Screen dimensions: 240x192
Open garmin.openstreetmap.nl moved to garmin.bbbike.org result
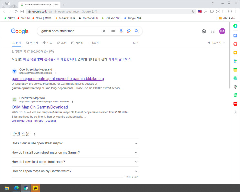58,79
